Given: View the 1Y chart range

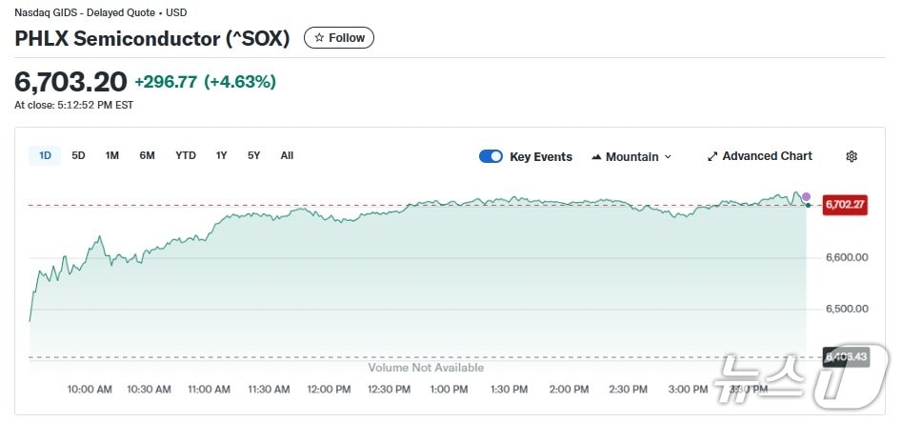Looking at the screenshot, I should (x=222, y=155).
